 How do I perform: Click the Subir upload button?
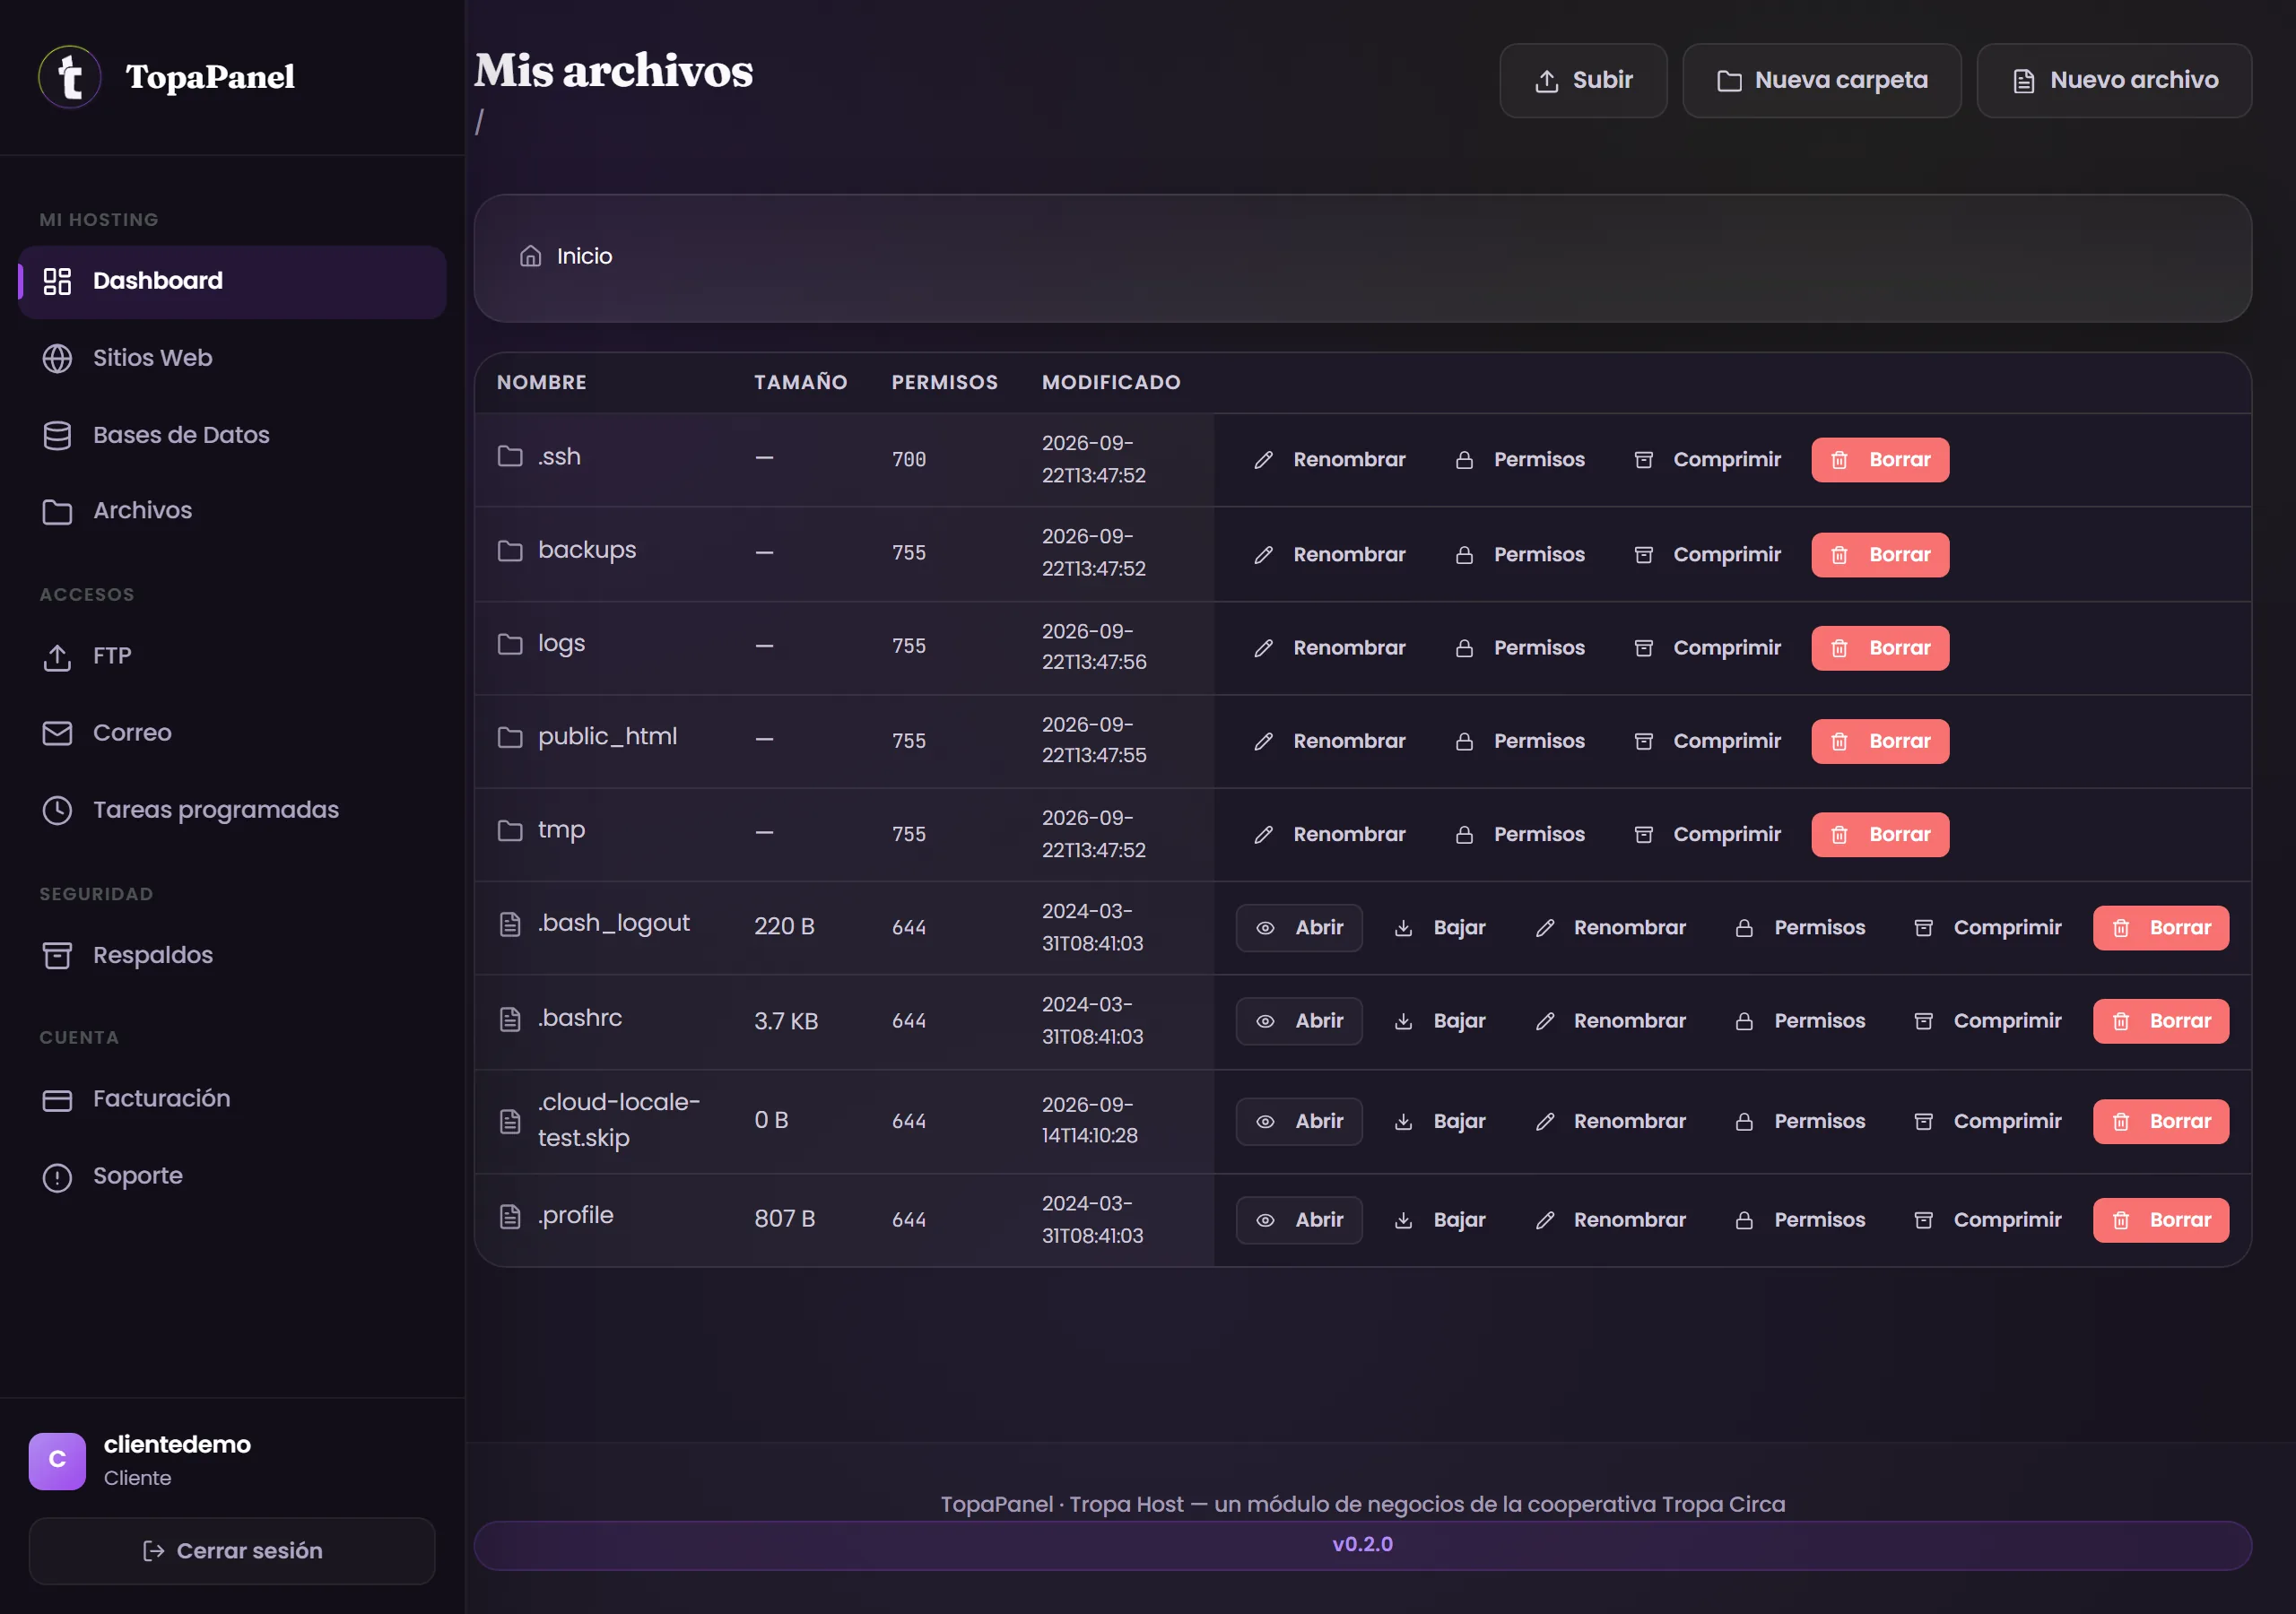click(x=1583, y=80)
